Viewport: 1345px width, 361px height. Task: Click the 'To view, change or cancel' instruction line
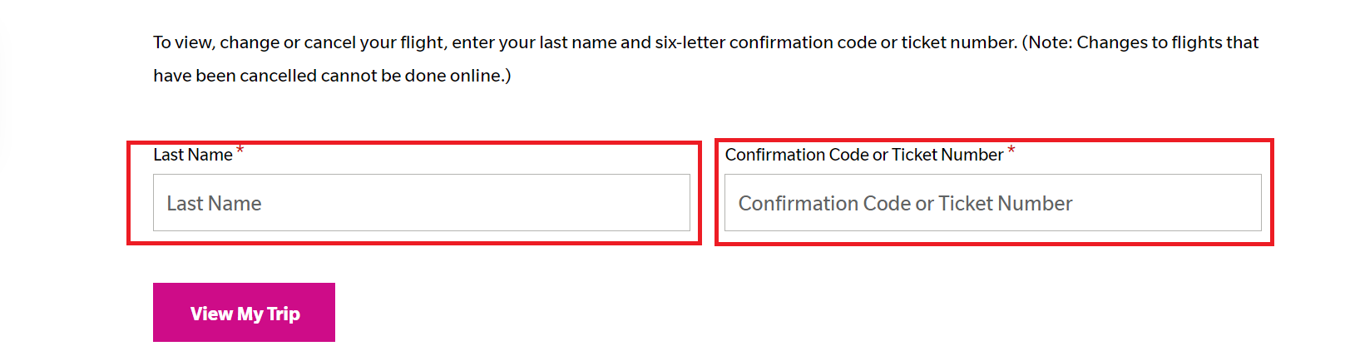705,42
